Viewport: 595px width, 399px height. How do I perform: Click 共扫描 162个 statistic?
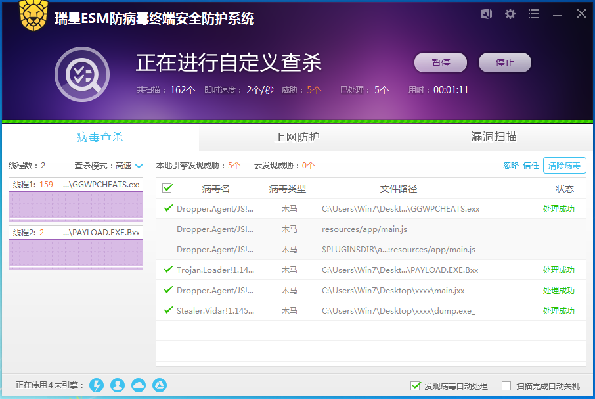[x=166, y=90]
